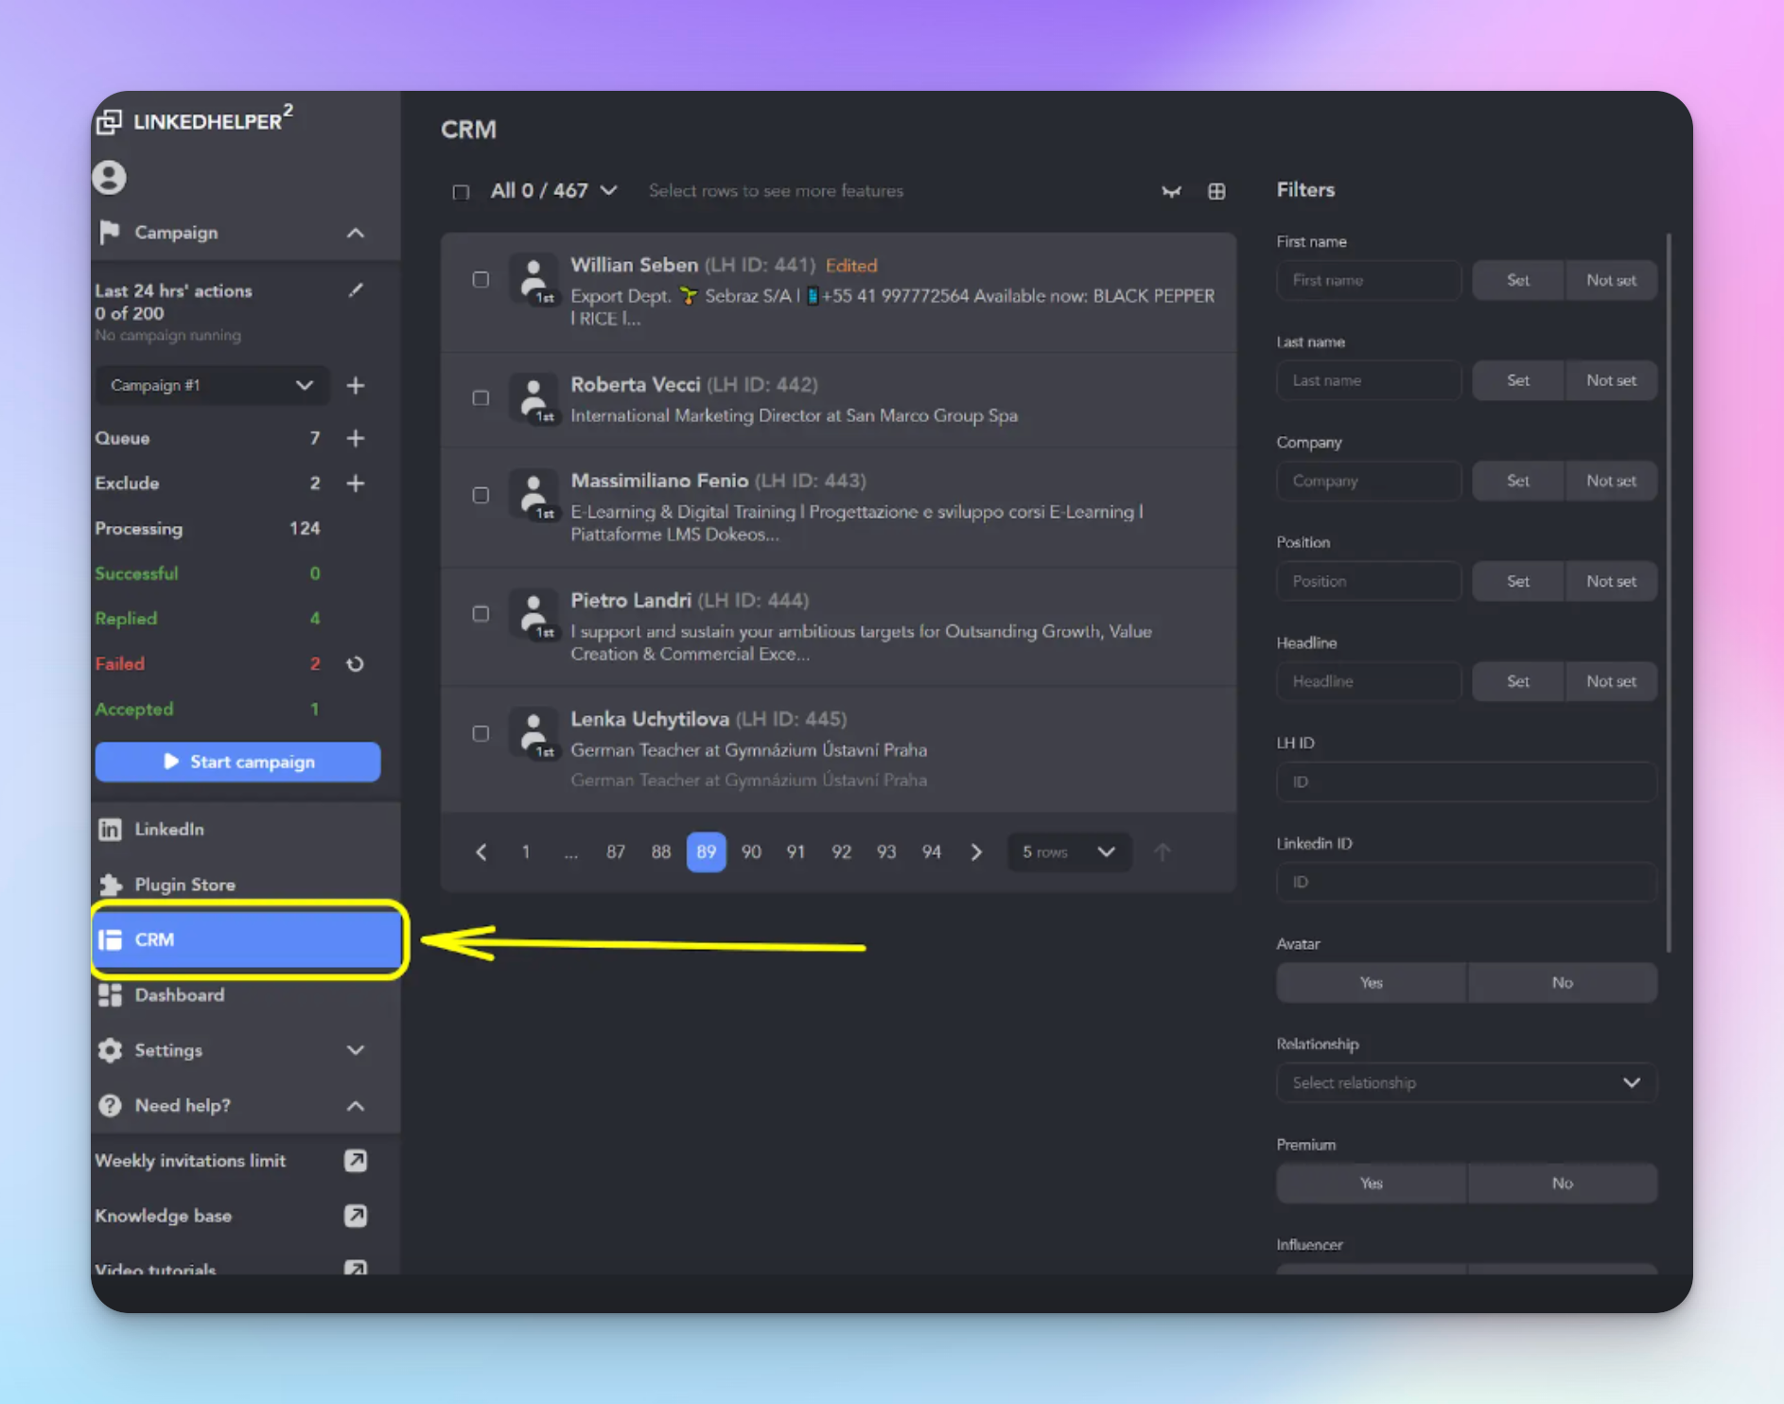Expand the Settings menu chevron
The width and height of the screenshot is (1784, 1404).
point(356,1050)
